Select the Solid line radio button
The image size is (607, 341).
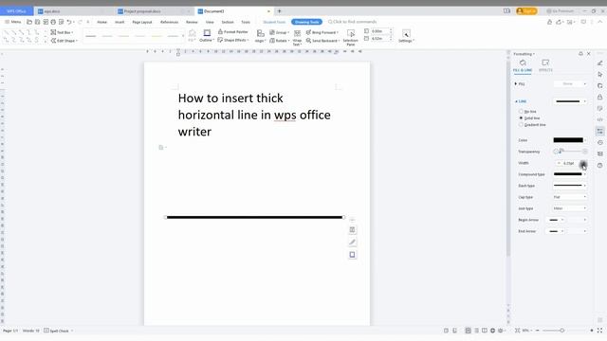coord(521,117)
